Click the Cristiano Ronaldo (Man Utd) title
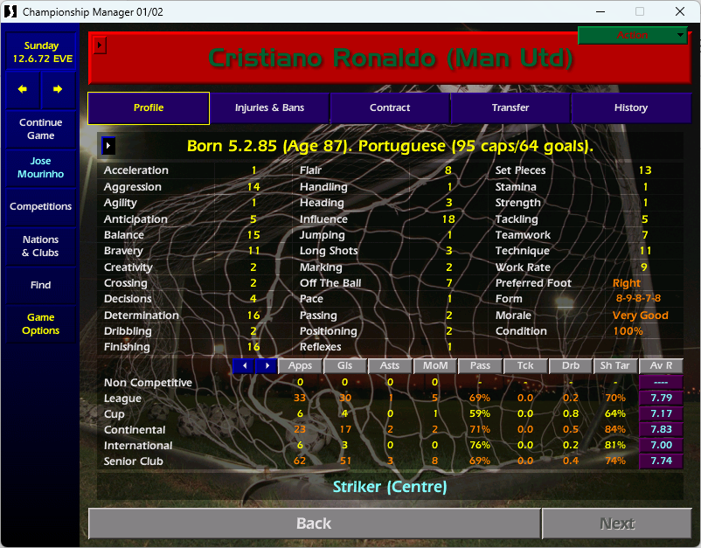The height and width of the screenshot is (548, 701). [391, 58]
